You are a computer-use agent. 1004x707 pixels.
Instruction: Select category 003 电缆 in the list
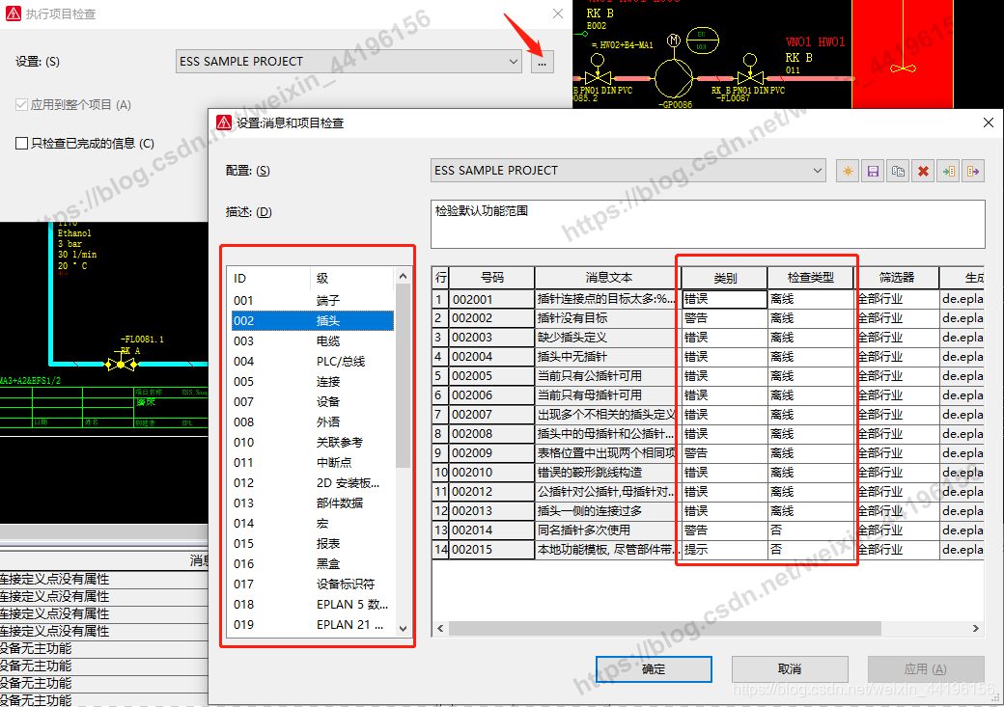coord(312,341)
